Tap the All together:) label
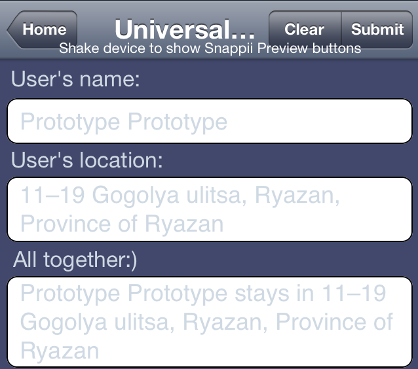This screenshot has height=369, width=418. click(x=75, y=260)
